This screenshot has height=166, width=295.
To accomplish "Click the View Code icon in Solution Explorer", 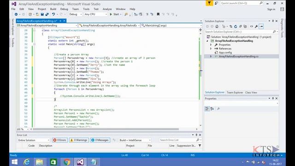I will (252, 27).
